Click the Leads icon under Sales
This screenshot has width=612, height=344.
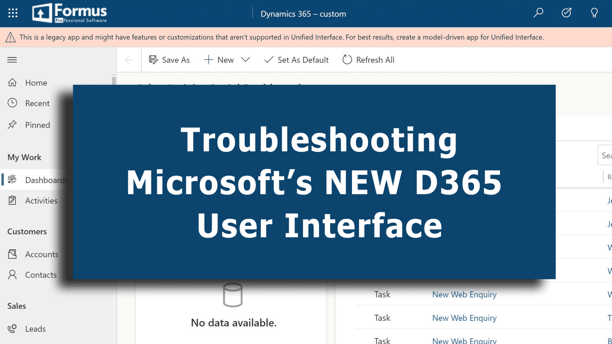click(12, 329)
